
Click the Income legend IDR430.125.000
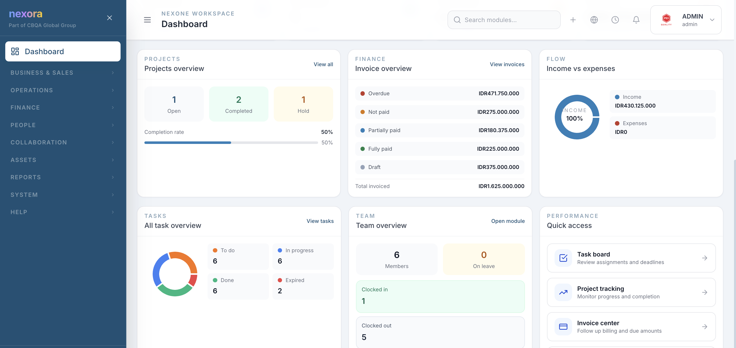(x=663, y=102)
